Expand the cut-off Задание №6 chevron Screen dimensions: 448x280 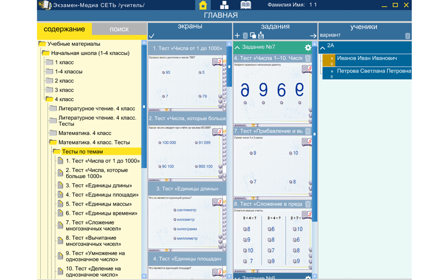pyautogui.click(x=237, y=278)
